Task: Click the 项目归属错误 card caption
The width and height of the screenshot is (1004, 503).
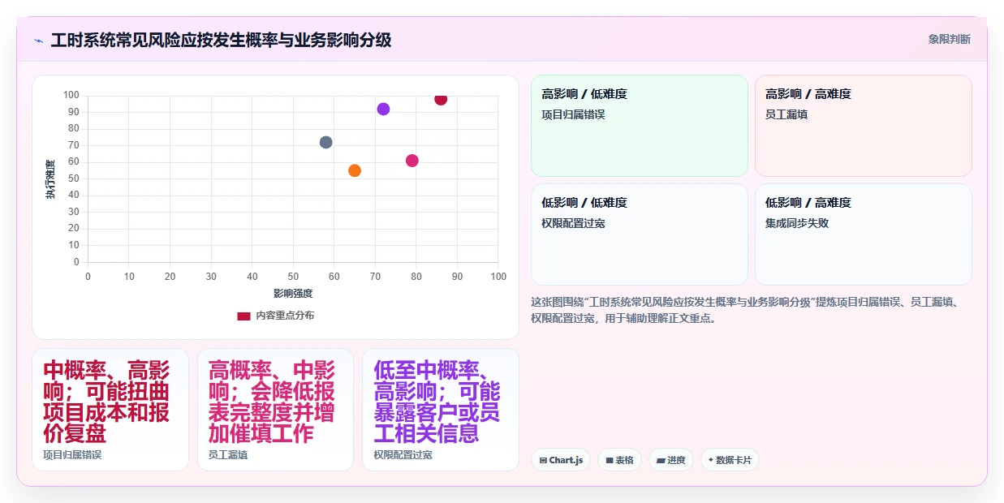Action: coord(72,455)
